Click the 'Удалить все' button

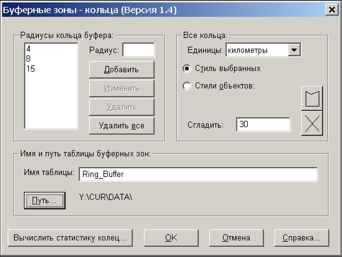122,126
